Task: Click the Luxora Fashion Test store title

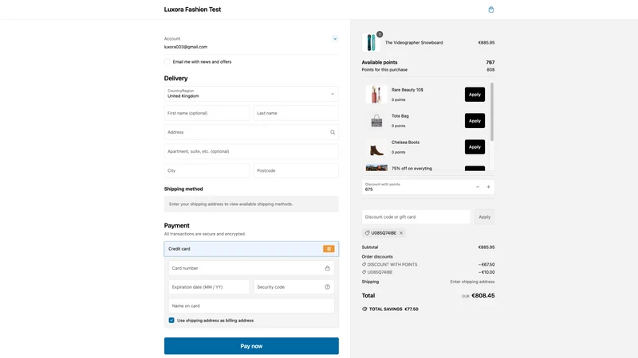Action: coord(192,10)
